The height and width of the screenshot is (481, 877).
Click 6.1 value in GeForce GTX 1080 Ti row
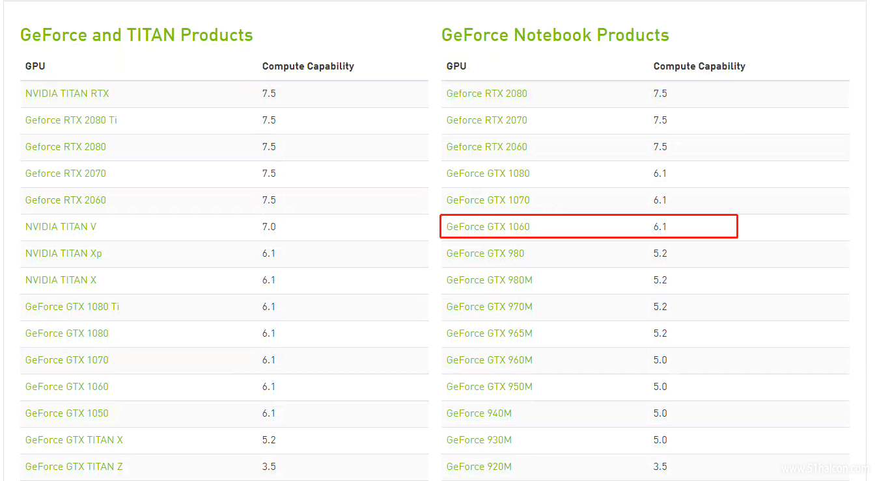coord(269,307)
